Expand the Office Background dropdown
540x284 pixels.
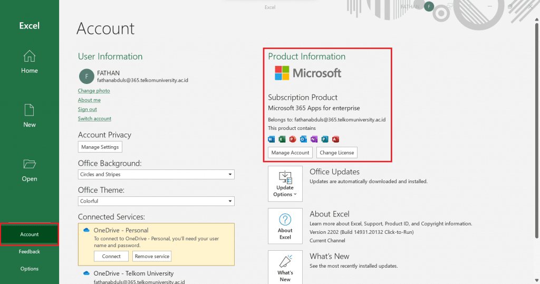pyautogui.click(x=156, y=175)
